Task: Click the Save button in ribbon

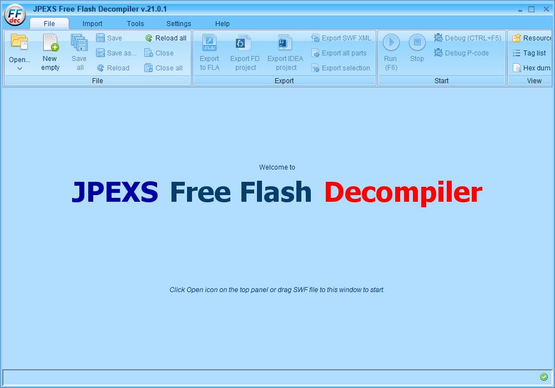Action: 109,38
